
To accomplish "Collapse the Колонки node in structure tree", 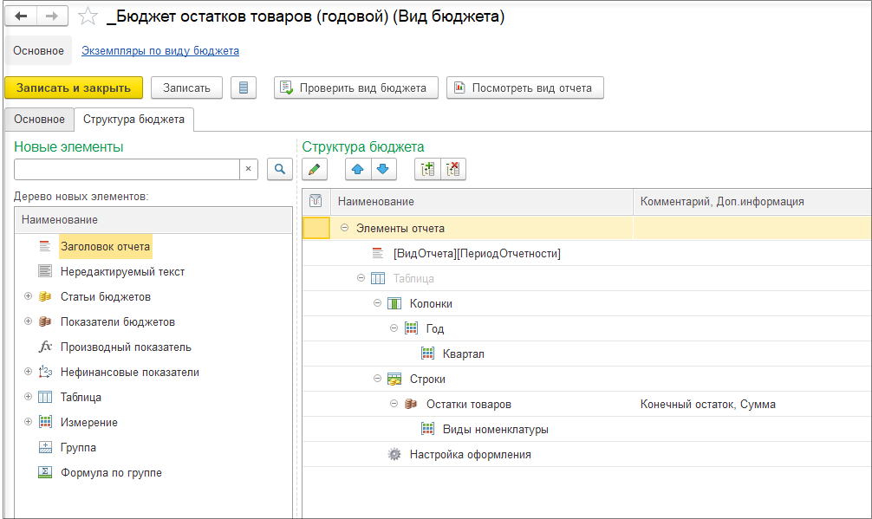I will [377, 303].
